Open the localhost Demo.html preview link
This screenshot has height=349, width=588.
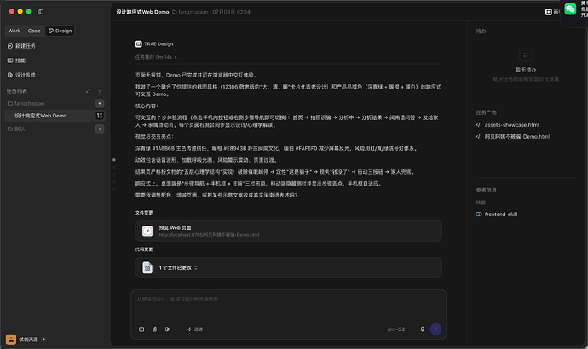click(x=210, y=235)
